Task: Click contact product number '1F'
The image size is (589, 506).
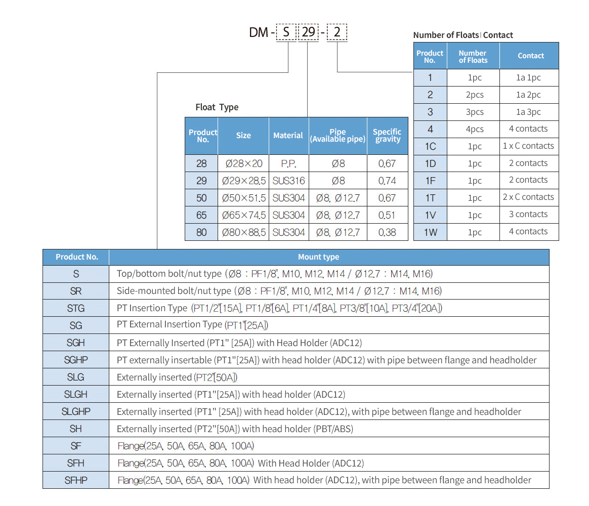Action: pyautogui.click(x=430, y=181)
